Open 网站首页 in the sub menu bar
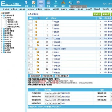Screen dimensions: 112x112 97,9
